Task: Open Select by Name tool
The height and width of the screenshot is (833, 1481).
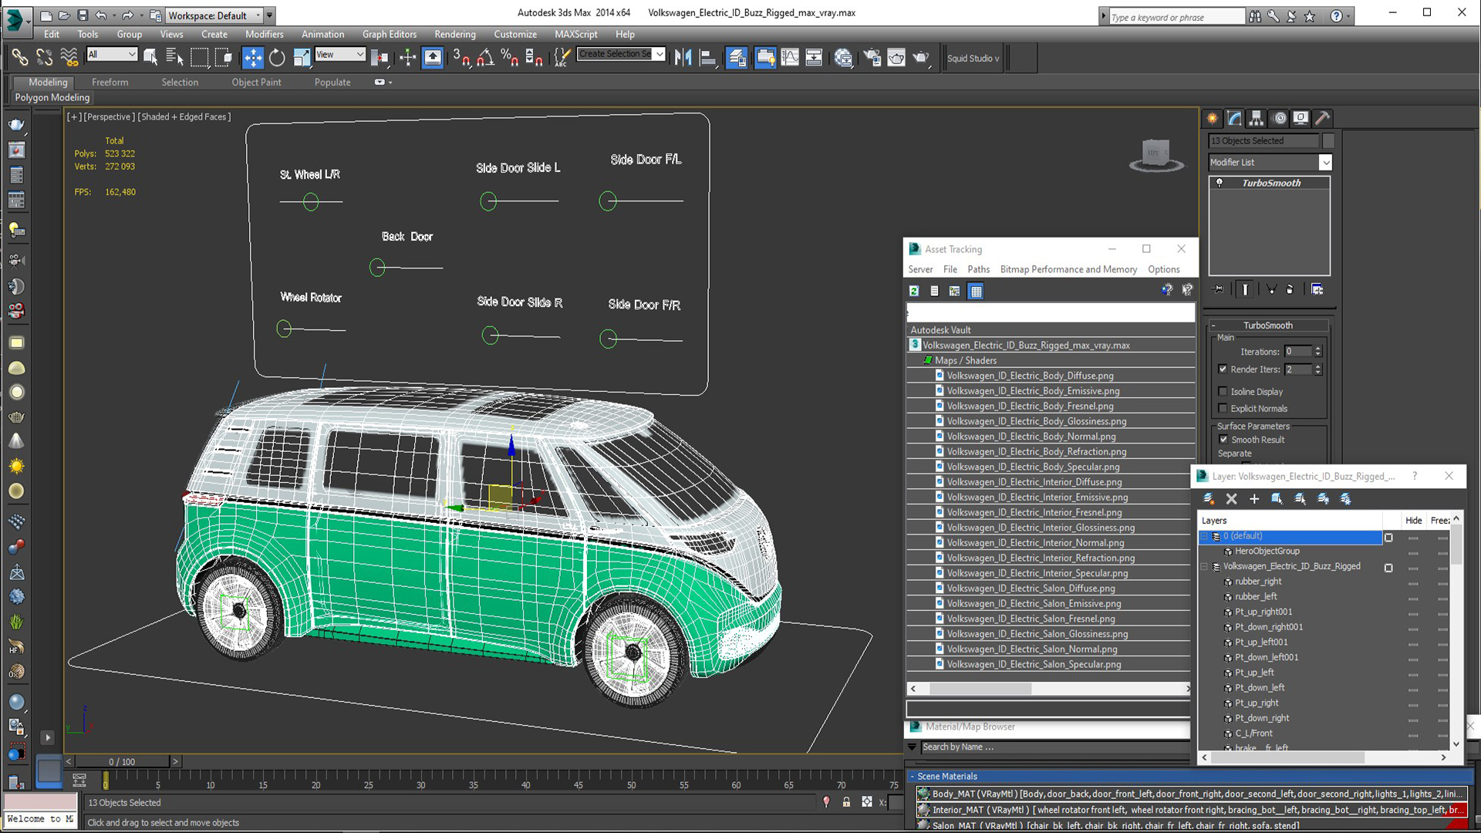Action: tap(175, 57)
